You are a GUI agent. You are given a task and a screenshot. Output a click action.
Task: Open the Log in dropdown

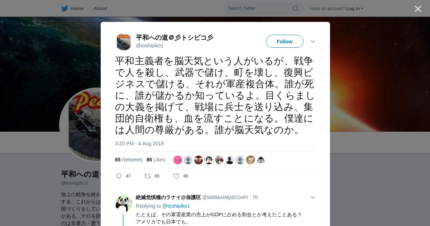[355, 9]
